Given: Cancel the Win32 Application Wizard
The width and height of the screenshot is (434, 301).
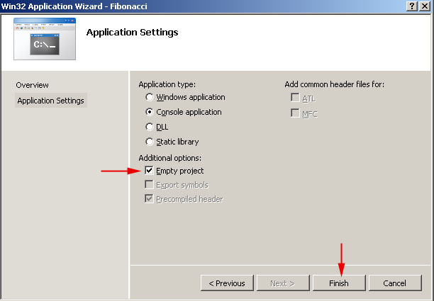Looking at the screenshot, I should click(x=395, y=283).
